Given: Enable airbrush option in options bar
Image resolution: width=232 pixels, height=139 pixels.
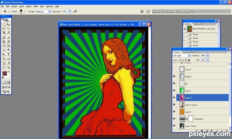Looking at the screenshot, I should coord(75,11).
